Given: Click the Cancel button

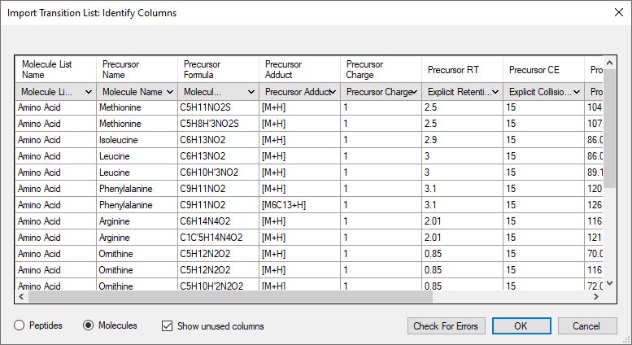Looking at the screenshot, I should (587, 326).
